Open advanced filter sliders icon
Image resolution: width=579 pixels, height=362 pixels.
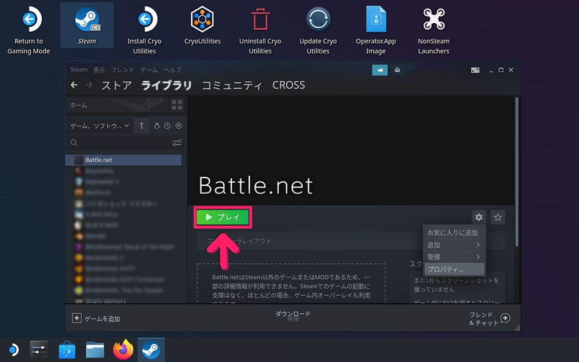point(177,143)
